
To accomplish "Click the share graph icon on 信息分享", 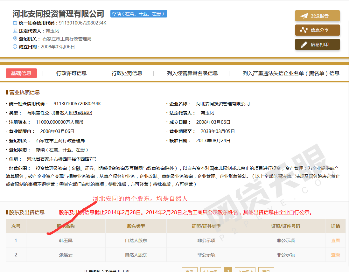I will (304, 30).
